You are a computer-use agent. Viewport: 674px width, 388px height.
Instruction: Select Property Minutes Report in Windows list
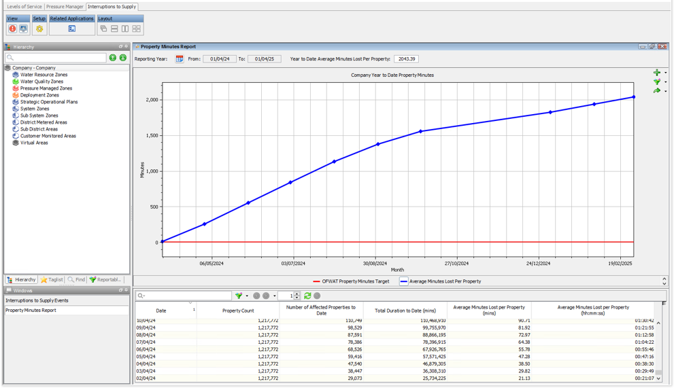pos(67,311)
